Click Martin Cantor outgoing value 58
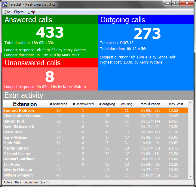Screen dimensions: 196x187 point(107,148)
